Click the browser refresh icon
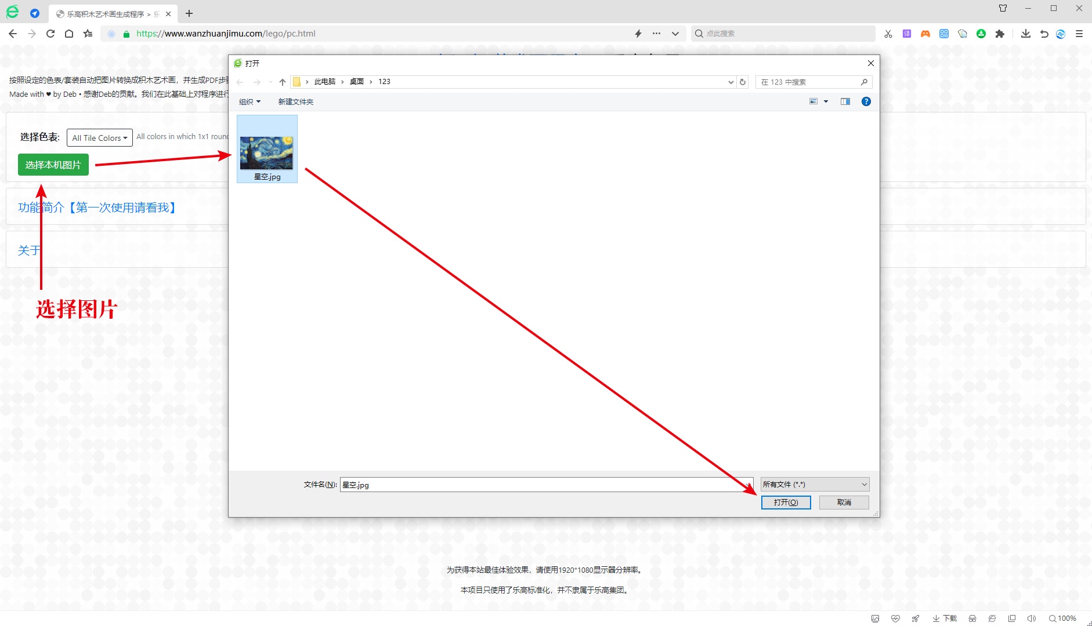This screenshot has height=626, width=1092. coord(50,34)
